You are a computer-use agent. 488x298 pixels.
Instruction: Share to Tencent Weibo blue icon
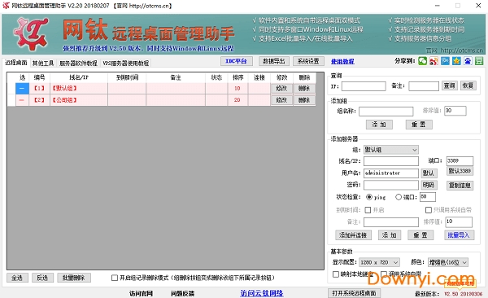[x=445, y=61]
